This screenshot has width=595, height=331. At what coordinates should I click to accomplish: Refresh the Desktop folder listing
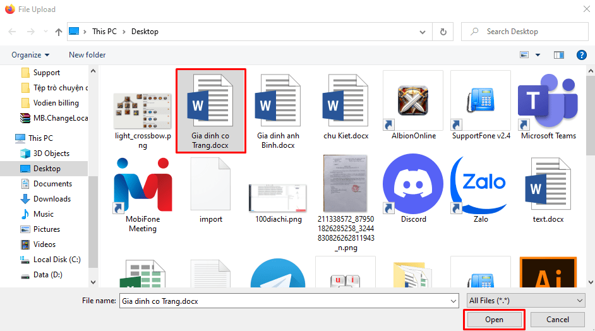(x=443, y=32)
